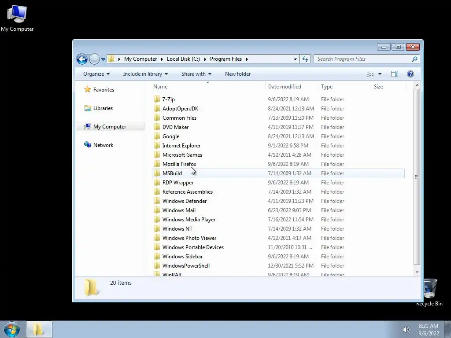
Task: Select the Google folder icon
Action: coord(157,136)
